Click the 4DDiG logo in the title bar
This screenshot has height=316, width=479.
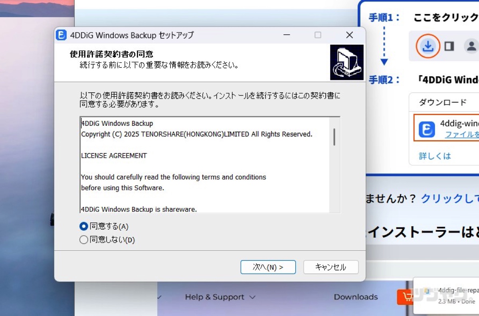pos(61,36)
